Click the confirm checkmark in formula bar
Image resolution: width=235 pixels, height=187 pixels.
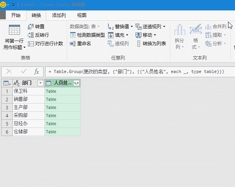pyautogui.click(x=24, y=71)
